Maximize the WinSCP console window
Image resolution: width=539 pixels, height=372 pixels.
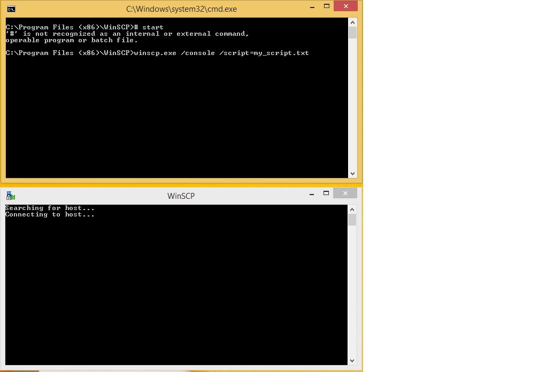[326, 193]
